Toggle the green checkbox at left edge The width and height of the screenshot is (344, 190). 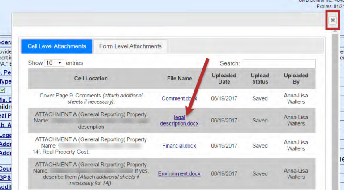coord(3,90)
